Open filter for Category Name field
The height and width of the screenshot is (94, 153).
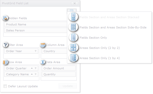36,74
